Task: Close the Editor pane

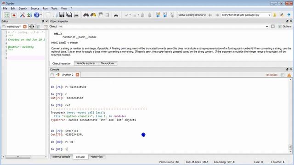Action: click(x=46, y=22)
